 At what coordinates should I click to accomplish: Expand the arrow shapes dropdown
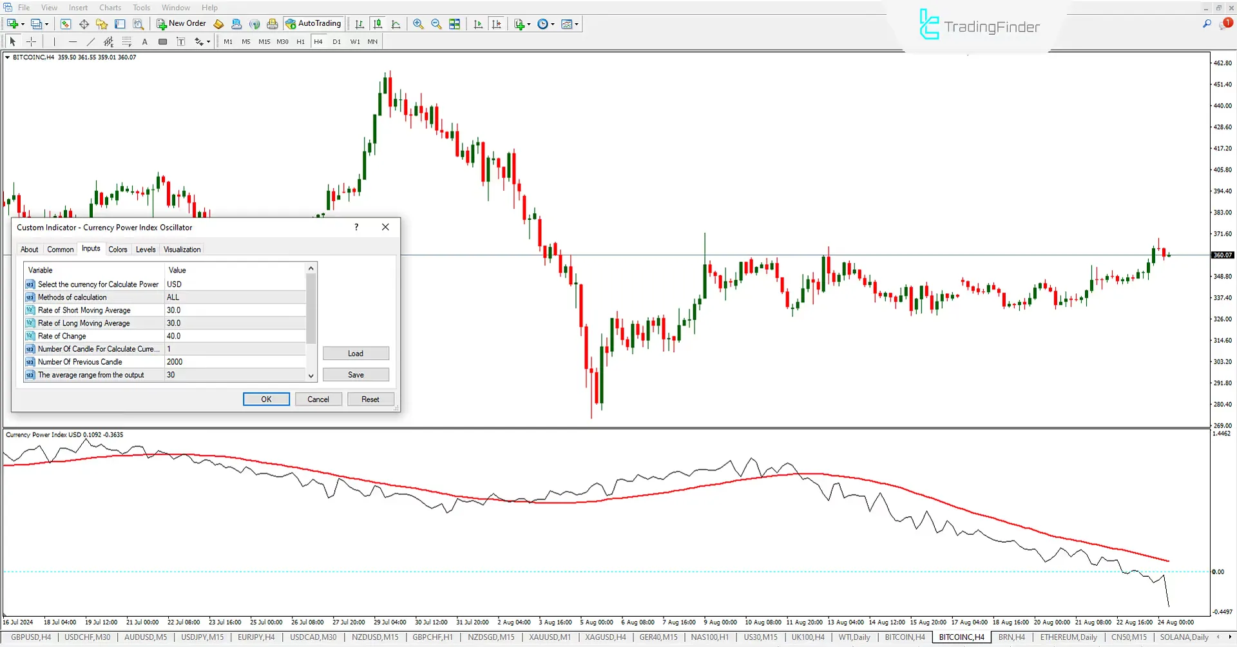(x=207, y=41)
